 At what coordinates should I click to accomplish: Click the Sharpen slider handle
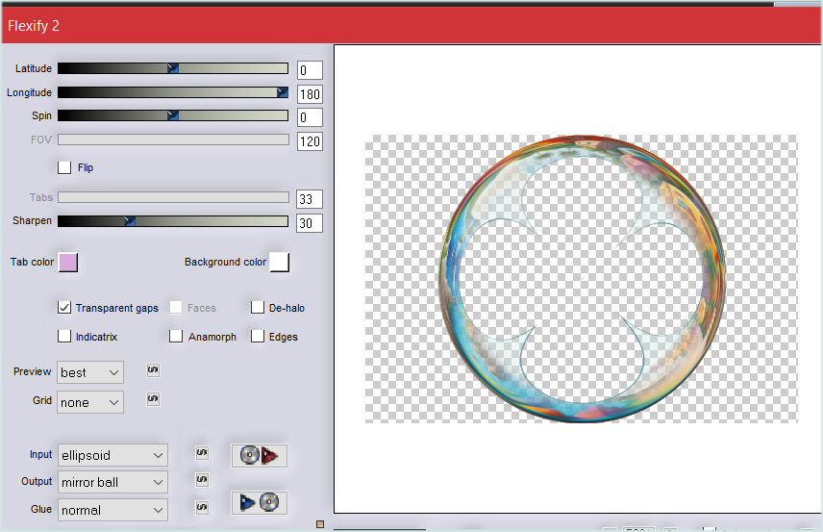[130, 221]
